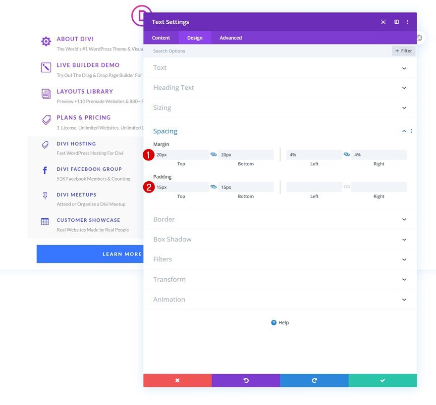Switch to the Content tab
This screenshot has width=436, height=405.
coord(161,38)
